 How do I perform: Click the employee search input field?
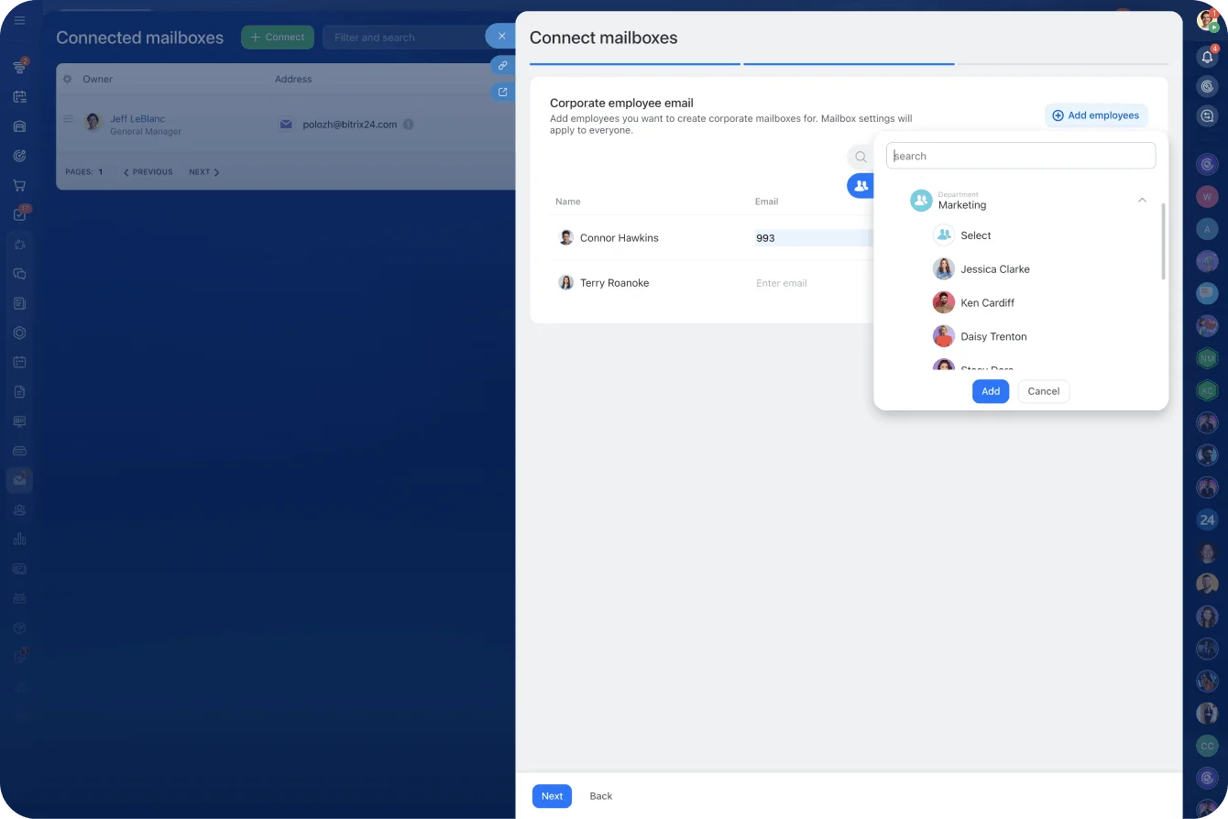pyautogui.click(x=1020, y=155)
